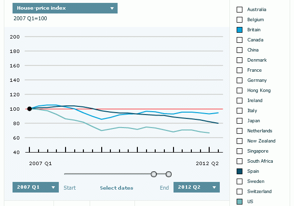
Task: Open the 2007 Q1 start date dropdown
Action: tap(35, 187)
